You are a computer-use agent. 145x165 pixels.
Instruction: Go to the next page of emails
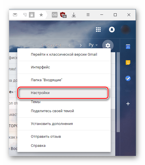[81, 45]
